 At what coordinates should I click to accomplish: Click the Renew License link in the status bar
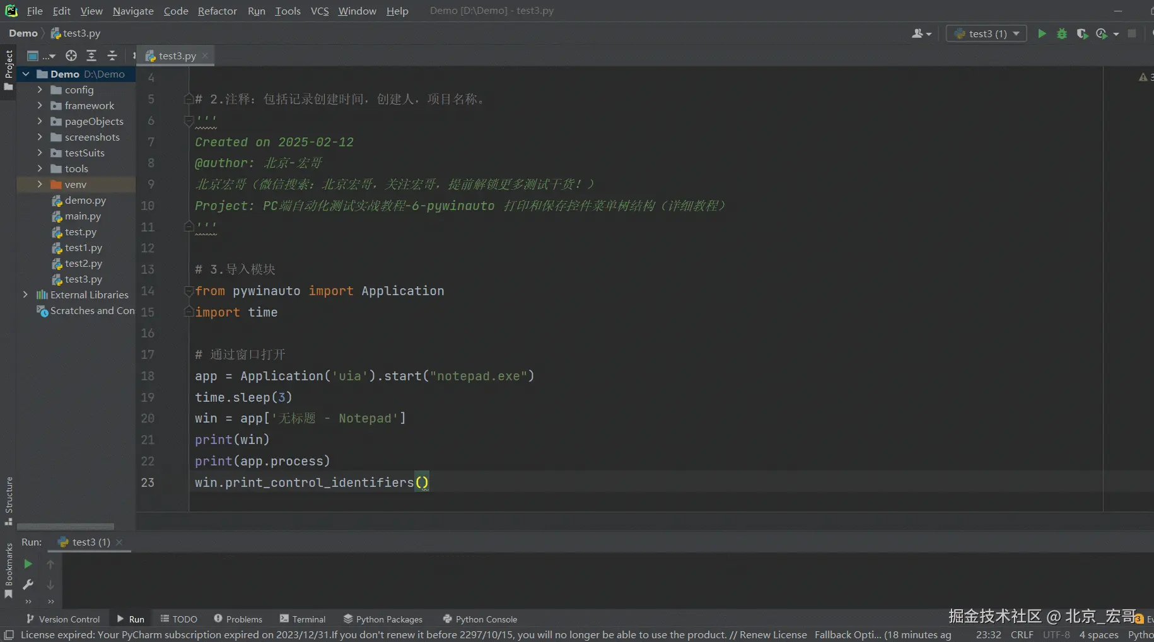click(x=773, y=634)
